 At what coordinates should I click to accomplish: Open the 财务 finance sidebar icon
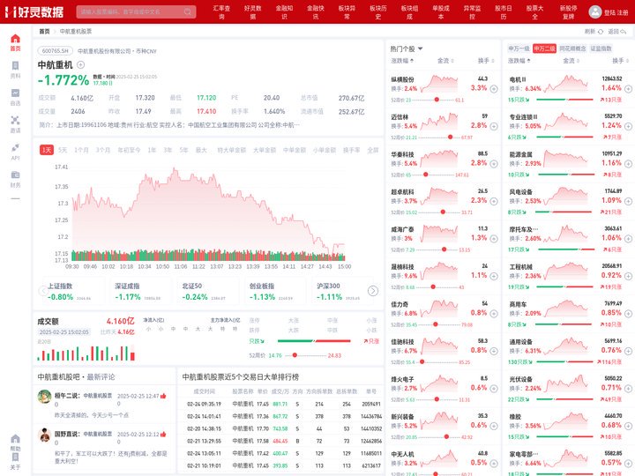(15, 179)
